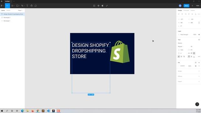The height and width of the screenshot is (113, 201).
Task: Set text alignment to left
Action: pyautogui.click(x=179, y=56)
